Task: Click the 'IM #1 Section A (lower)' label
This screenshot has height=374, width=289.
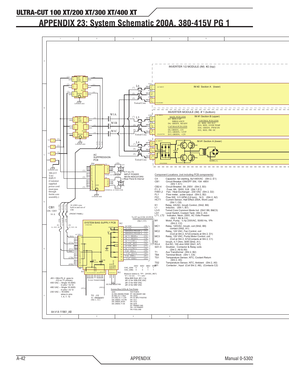Action: point(209,141)
